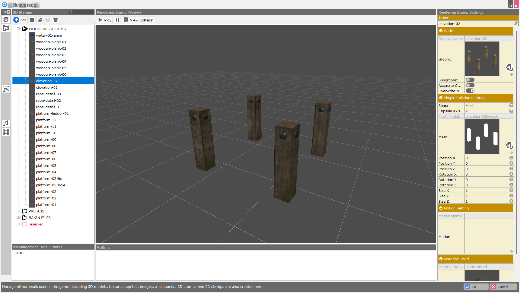Open movie resources via film strip icon
520x293 pixels.
pos(6,132)
